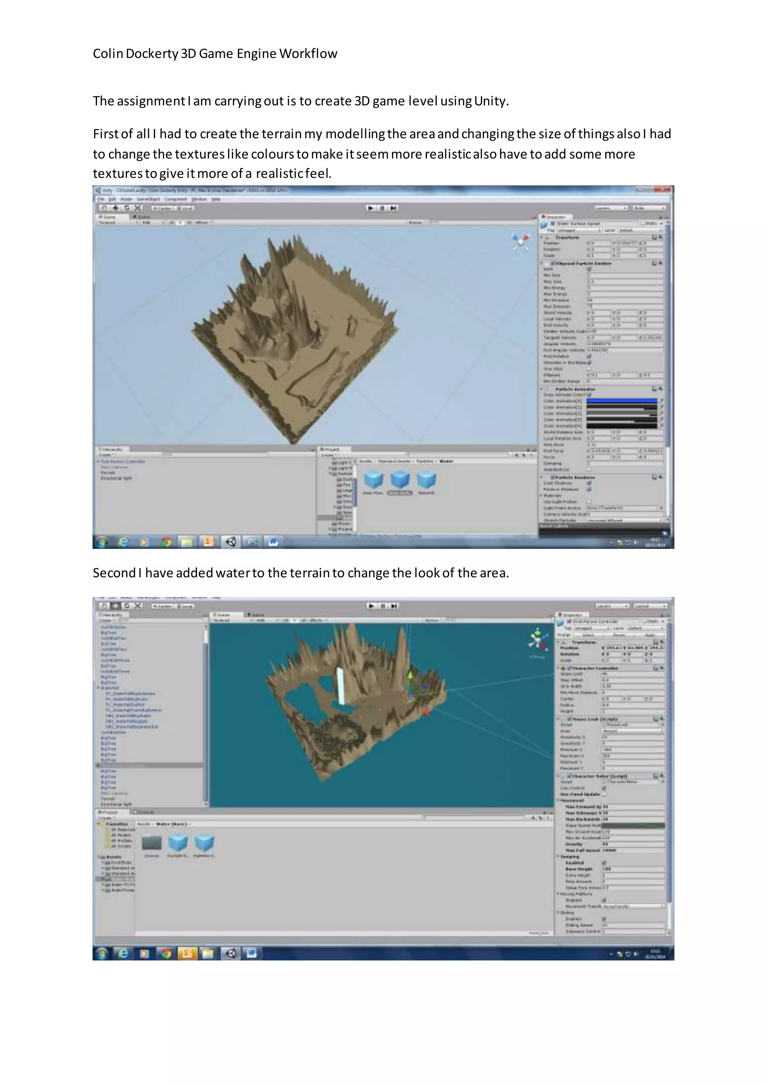Open Layers dropdown in first Unity screenshot
This screenshot has width=767, height=1085.
(611, 208)
